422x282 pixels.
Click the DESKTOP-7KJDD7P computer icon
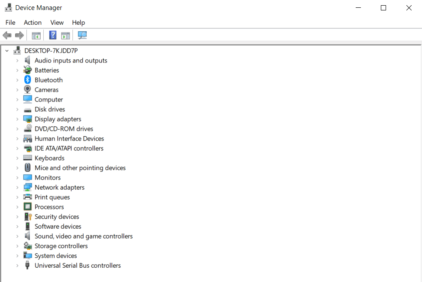click(17, 50)
